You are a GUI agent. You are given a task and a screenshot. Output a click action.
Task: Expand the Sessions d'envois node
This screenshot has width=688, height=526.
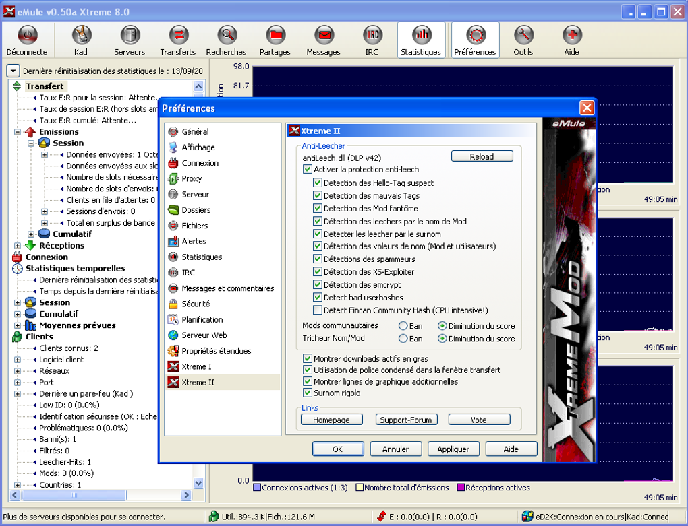(x=45, y=211)
